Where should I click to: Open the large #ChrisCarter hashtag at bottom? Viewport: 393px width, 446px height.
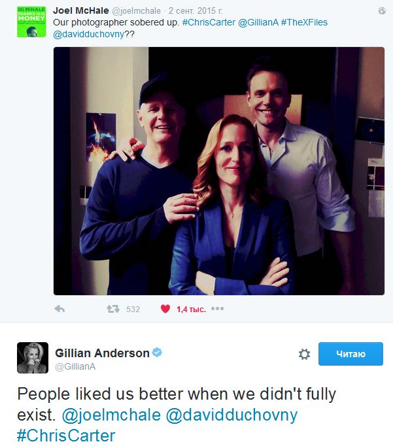click(x=66, y=436)
